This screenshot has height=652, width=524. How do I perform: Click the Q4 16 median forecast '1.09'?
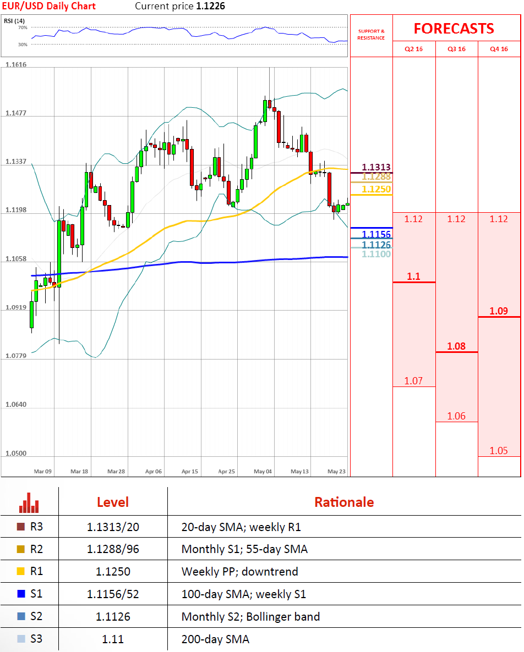(499, 311)
